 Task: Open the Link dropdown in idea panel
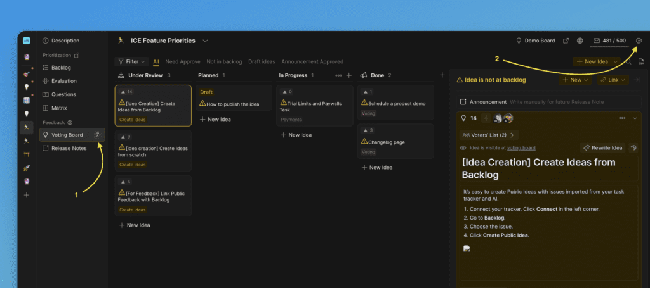point(612,80)
